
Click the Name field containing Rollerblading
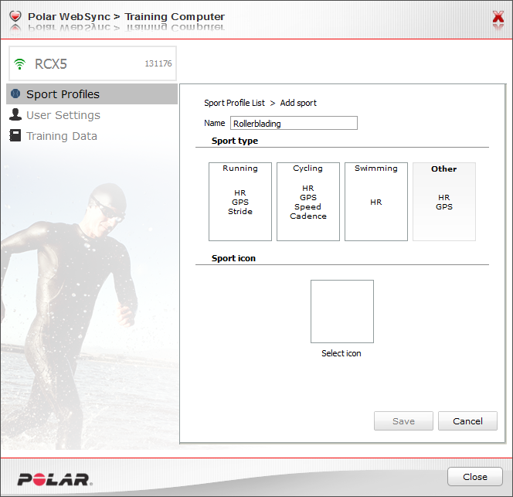coord(294,123)
